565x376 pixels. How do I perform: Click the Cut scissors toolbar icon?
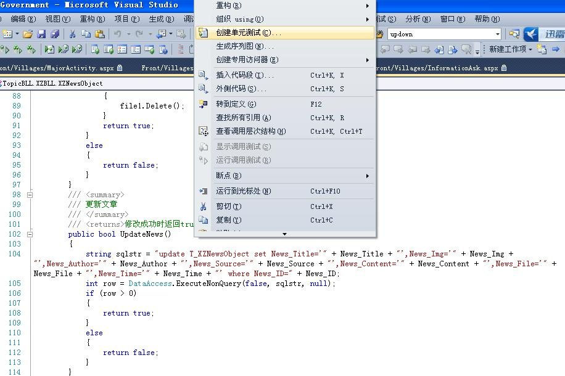pos(72,35)
